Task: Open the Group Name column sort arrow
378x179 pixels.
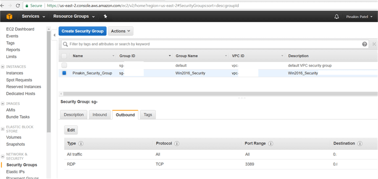Action: (x=226, y=56)
